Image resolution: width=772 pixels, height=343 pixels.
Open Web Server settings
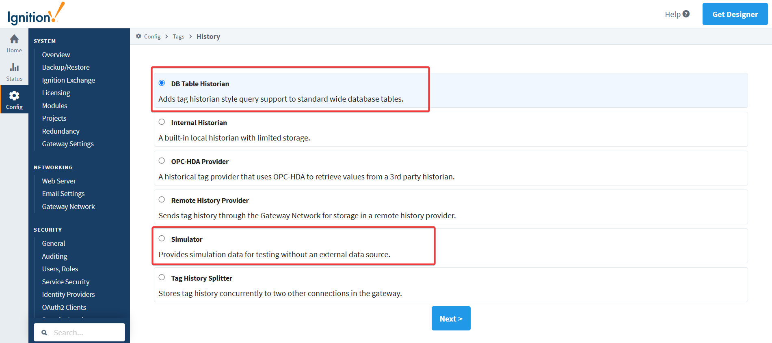59,181
